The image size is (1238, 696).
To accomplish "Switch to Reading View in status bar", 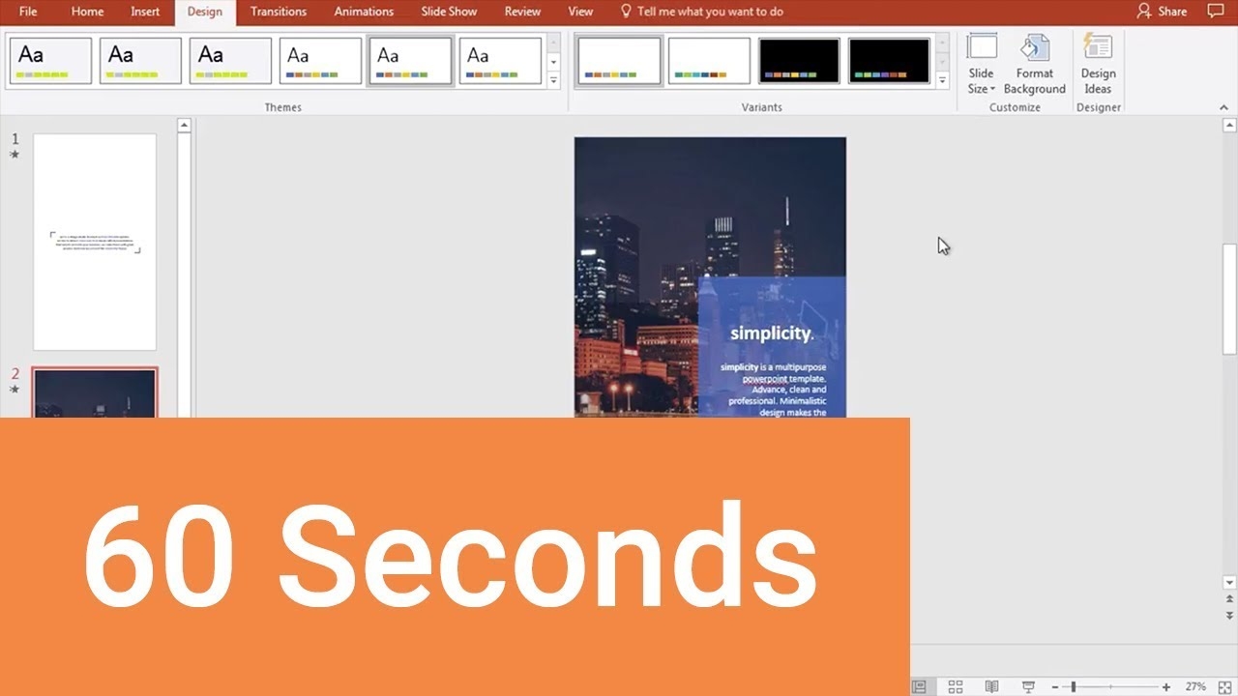I will click(x=991, y=686).
